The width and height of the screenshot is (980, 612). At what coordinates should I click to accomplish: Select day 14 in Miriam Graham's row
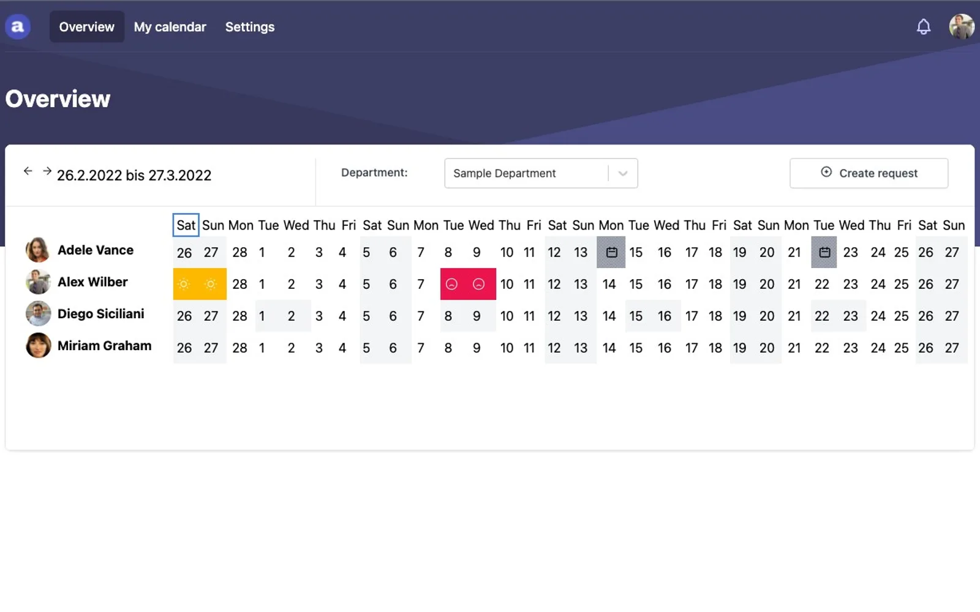609,348
